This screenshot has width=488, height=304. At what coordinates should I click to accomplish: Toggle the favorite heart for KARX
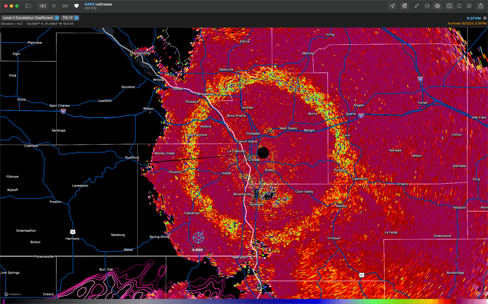click(76, 6)
